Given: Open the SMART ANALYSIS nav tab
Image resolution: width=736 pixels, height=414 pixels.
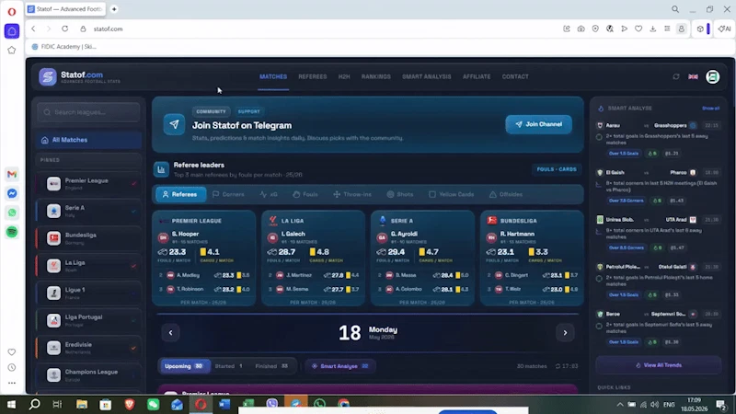Looking at the screenshot, I should 427,76.
